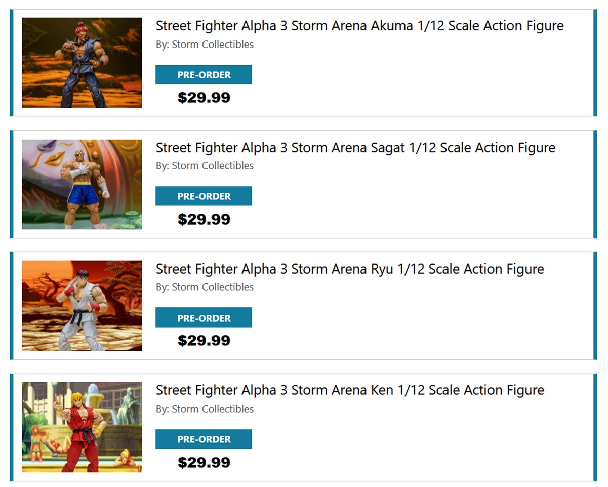This screenshot has width=608, height=487.
Task: Click the $29.99 price for Ken
Action: 204,462
